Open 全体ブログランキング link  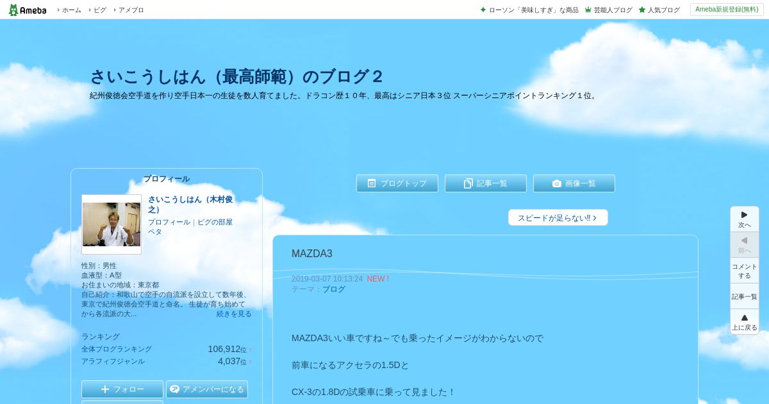[x=117, y=349]
